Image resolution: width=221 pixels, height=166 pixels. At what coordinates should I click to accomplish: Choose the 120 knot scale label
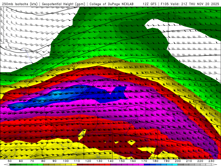click(88, 161)
